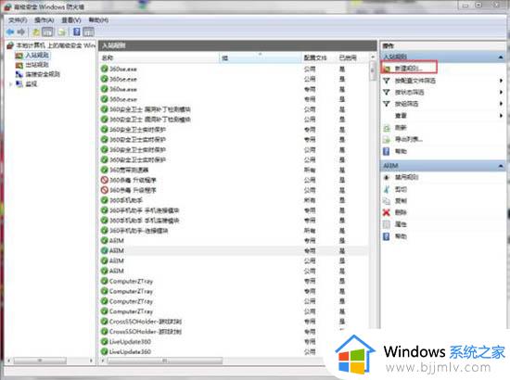Click 新建规则... in the actions pane

coord(409,69)
